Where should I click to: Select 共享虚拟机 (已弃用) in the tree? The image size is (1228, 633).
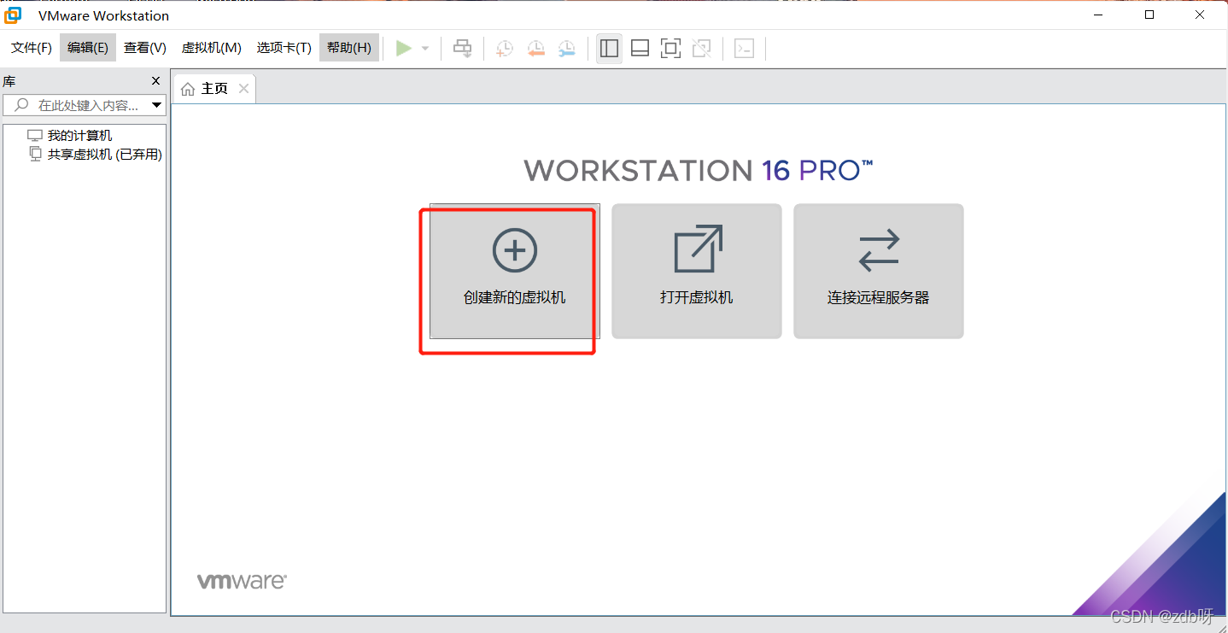point(96,155)
